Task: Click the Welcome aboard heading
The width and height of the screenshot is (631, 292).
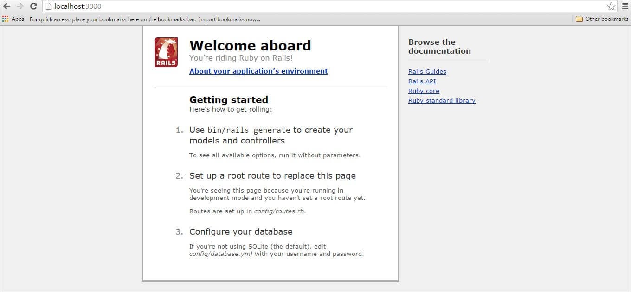Action: pyautogui.click(x=250, y=46)
